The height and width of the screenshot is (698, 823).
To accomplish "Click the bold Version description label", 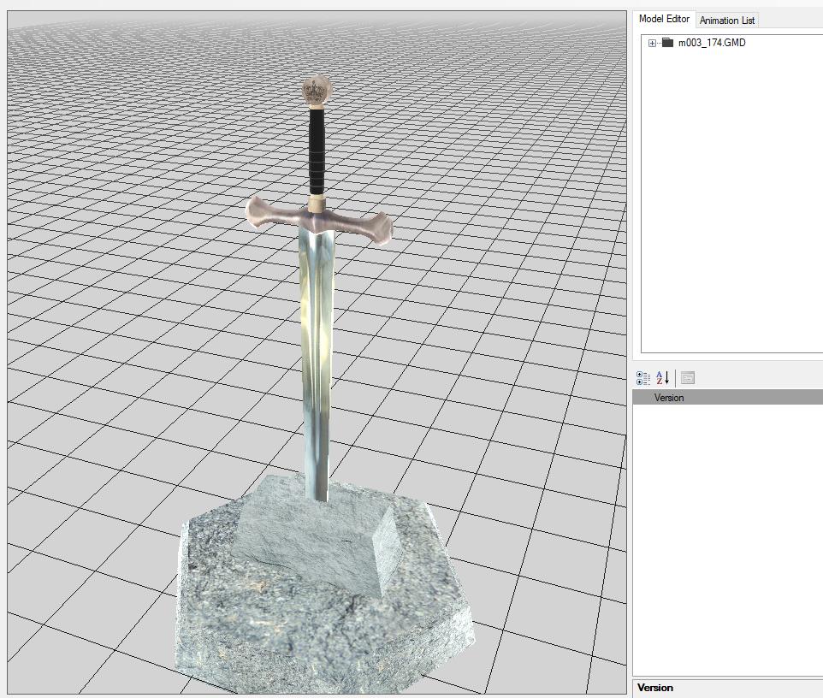I will tap(655, 688).
